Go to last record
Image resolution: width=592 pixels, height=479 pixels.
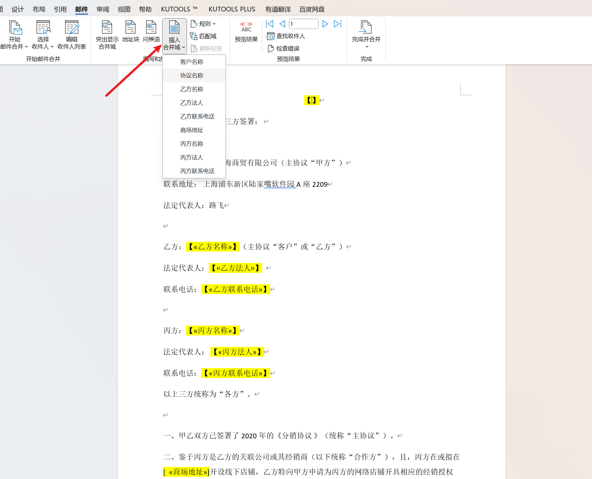tap(337, 24)
